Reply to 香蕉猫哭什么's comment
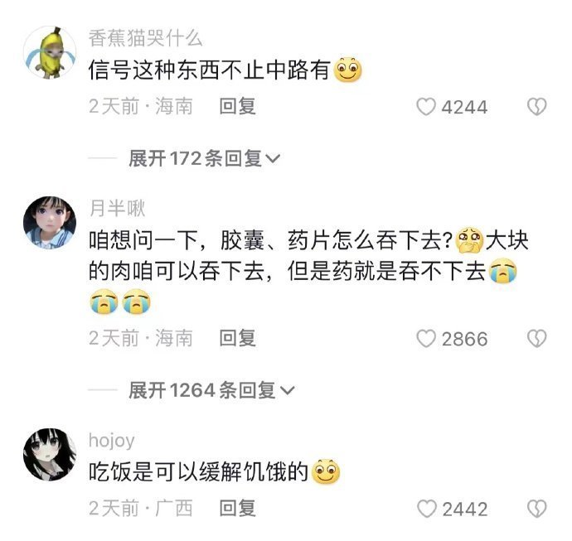Viewport: 572px width, 541px height. pos(237,106)
